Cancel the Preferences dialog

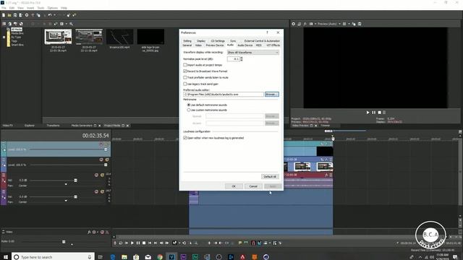click(253, 186)
